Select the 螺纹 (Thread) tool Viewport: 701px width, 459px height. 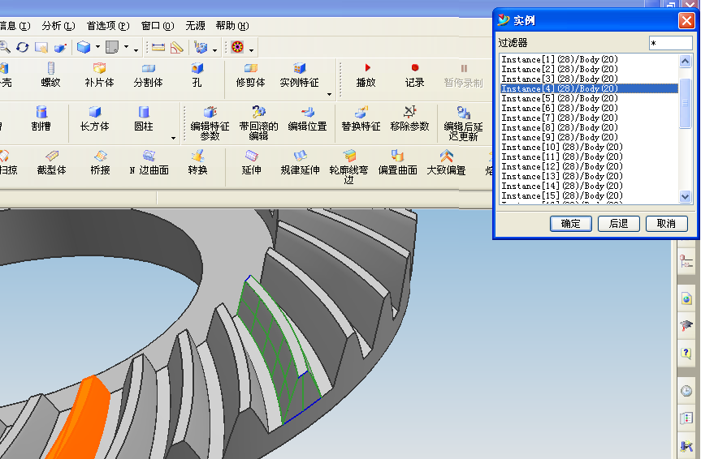pos(50,75)
